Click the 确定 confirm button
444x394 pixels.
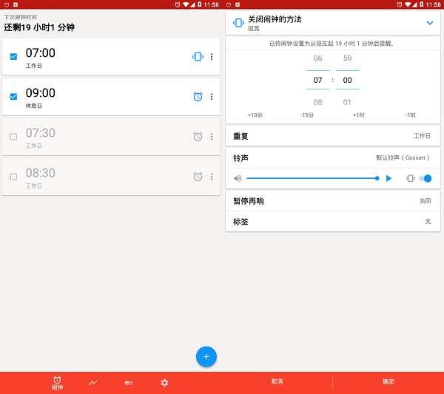point(388,381)
